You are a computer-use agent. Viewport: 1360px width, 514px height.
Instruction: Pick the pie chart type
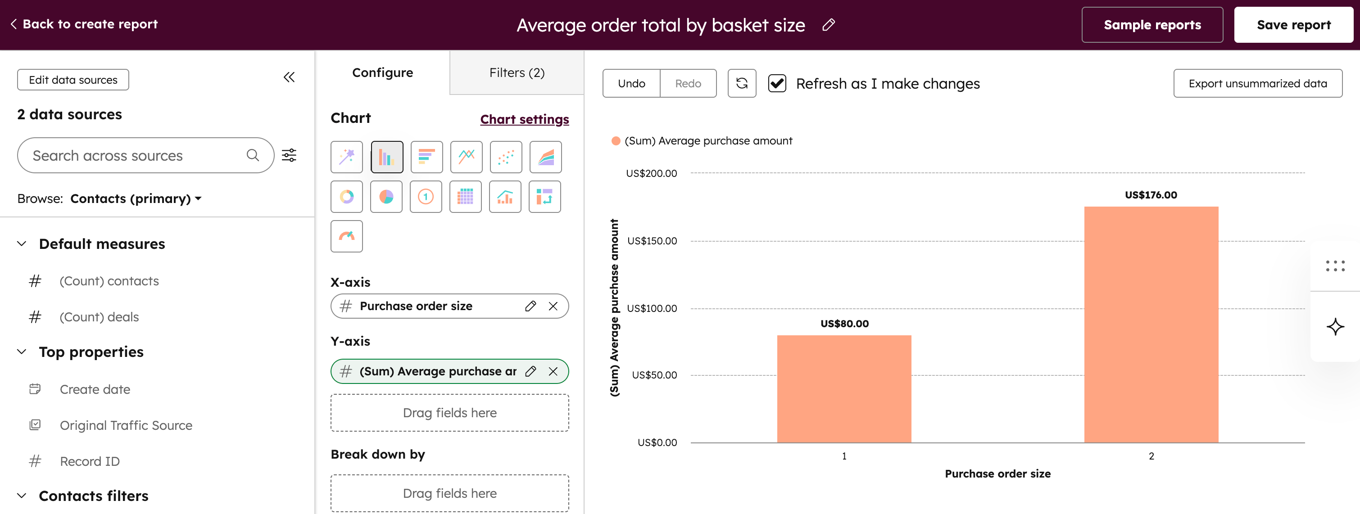(x=386, y=196)
